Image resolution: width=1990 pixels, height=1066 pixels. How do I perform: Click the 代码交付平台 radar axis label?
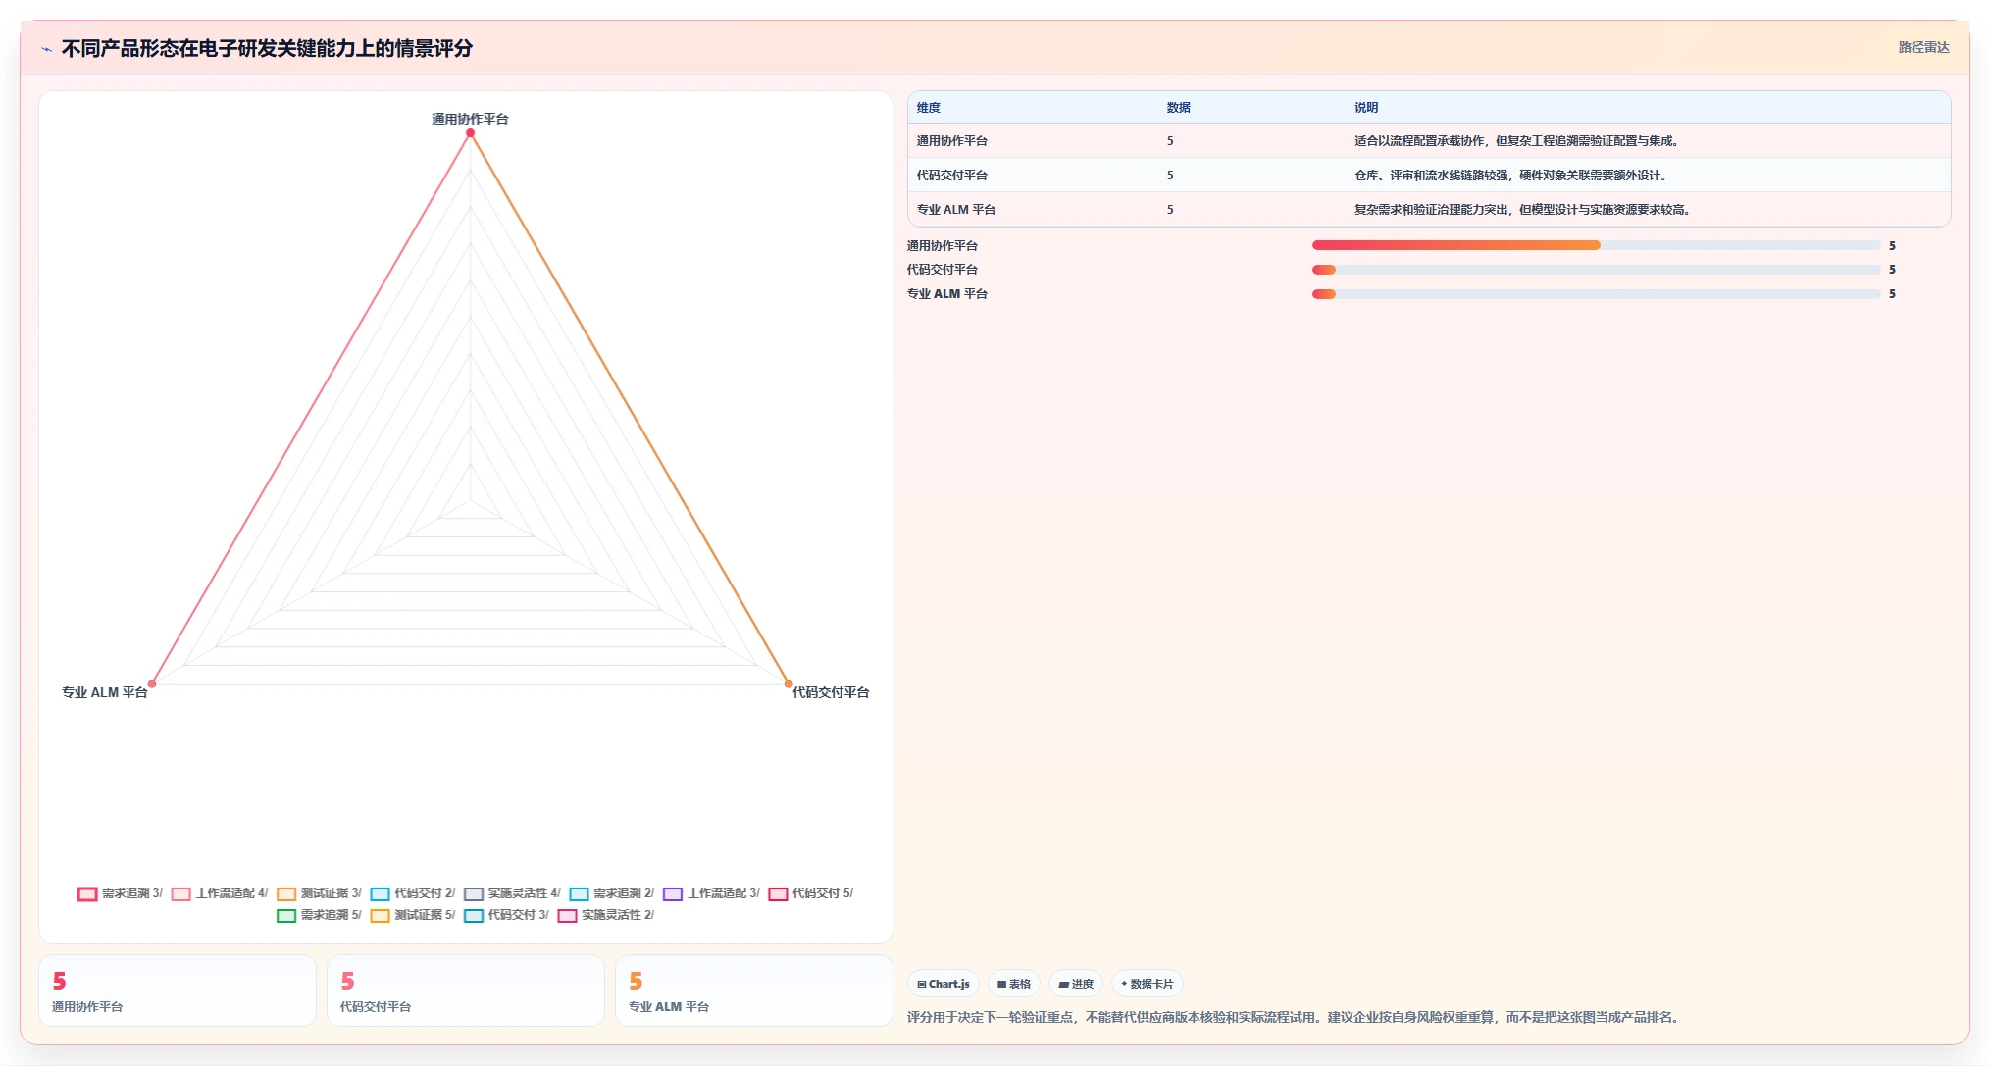(831, 692)
